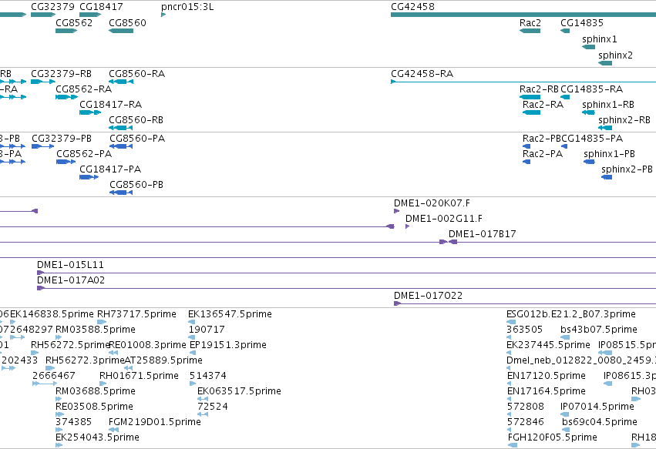Screen dimensions: 656x449
Task: Select the CG32379-RB transcript glyph
Action: [42, 82]
